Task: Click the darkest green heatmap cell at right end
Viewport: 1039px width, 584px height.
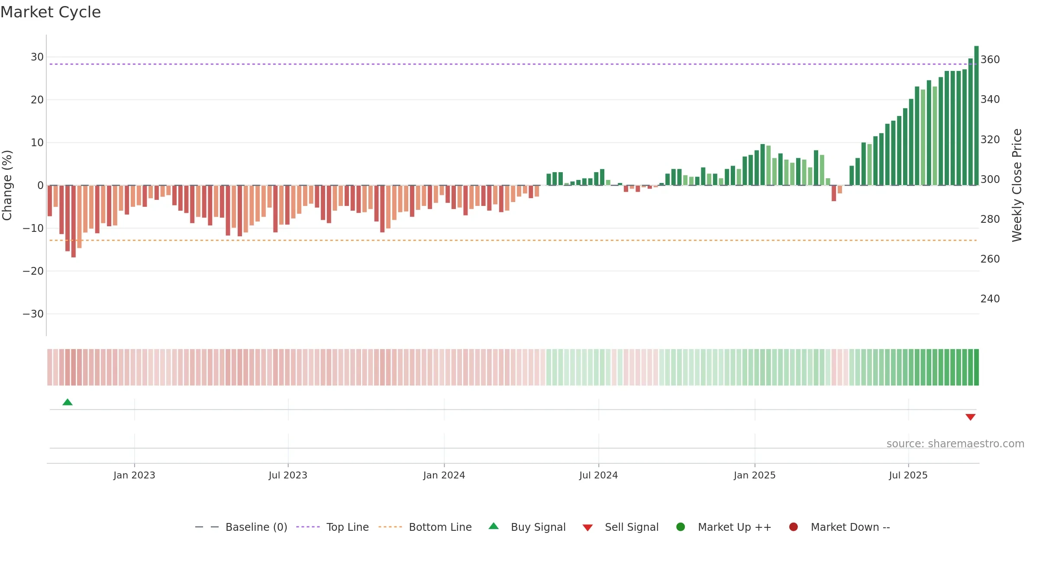Action: (976, 367)
